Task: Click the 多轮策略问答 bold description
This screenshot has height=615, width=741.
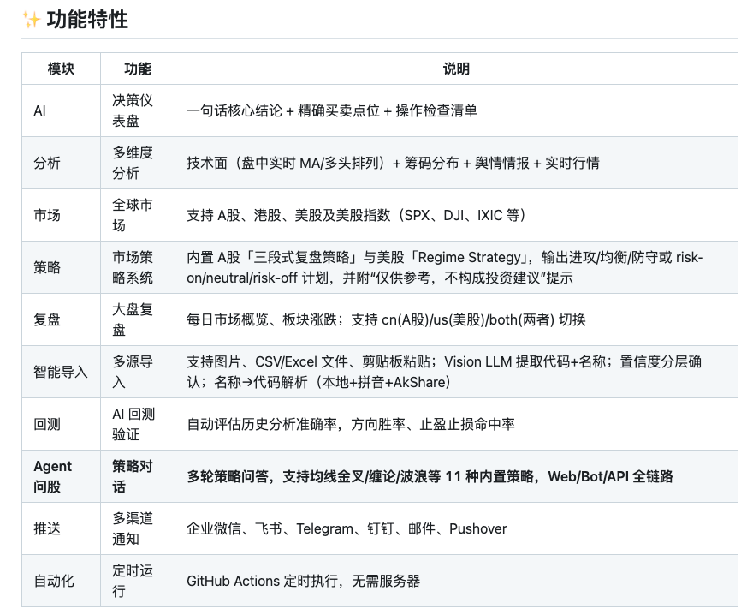Action: 456,476
